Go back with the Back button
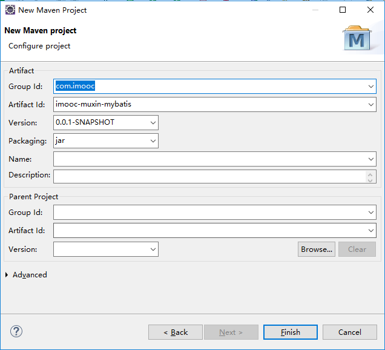385x350 pixels. coord(176,332)
